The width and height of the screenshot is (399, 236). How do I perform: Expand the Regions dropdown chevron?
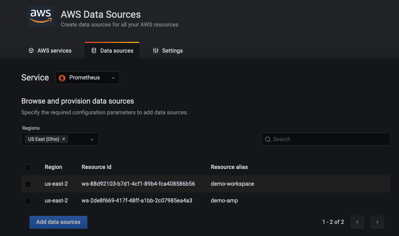[92, 139]
